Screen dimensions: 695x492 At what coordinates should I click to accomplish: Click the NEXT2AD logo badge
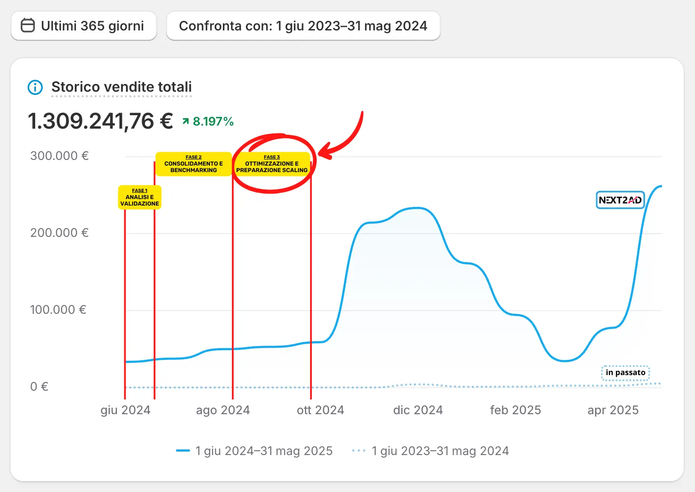[620, 200]
